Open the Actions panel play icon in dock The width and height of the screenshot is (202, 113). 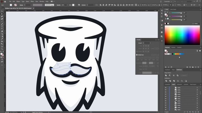[162, 25]
